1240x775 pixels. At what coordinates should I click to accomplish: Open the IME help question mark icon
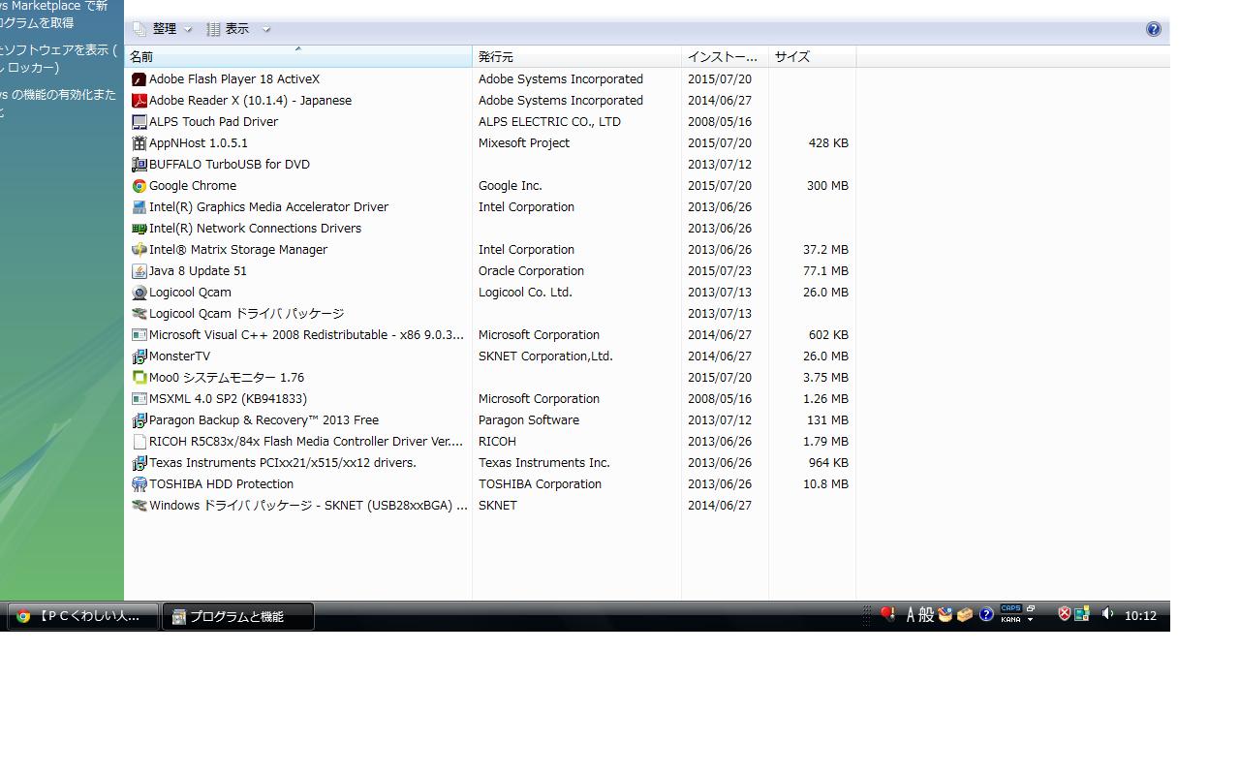(x=986, y=614)
